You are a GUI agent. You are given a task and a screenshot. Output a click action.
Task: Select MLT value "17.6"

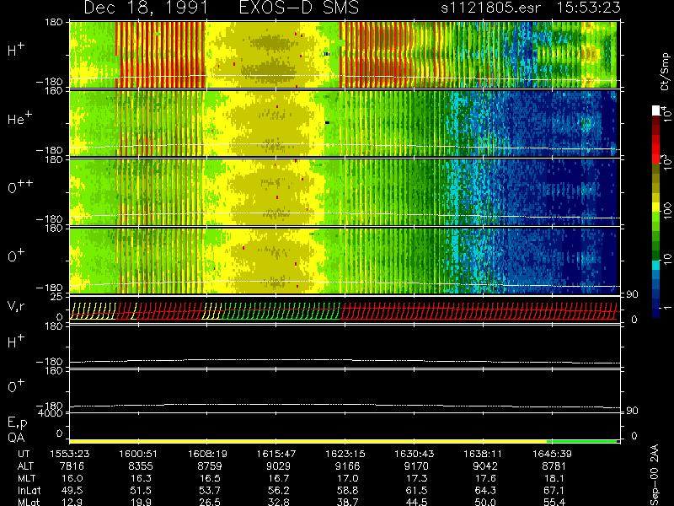pos(485,478)
